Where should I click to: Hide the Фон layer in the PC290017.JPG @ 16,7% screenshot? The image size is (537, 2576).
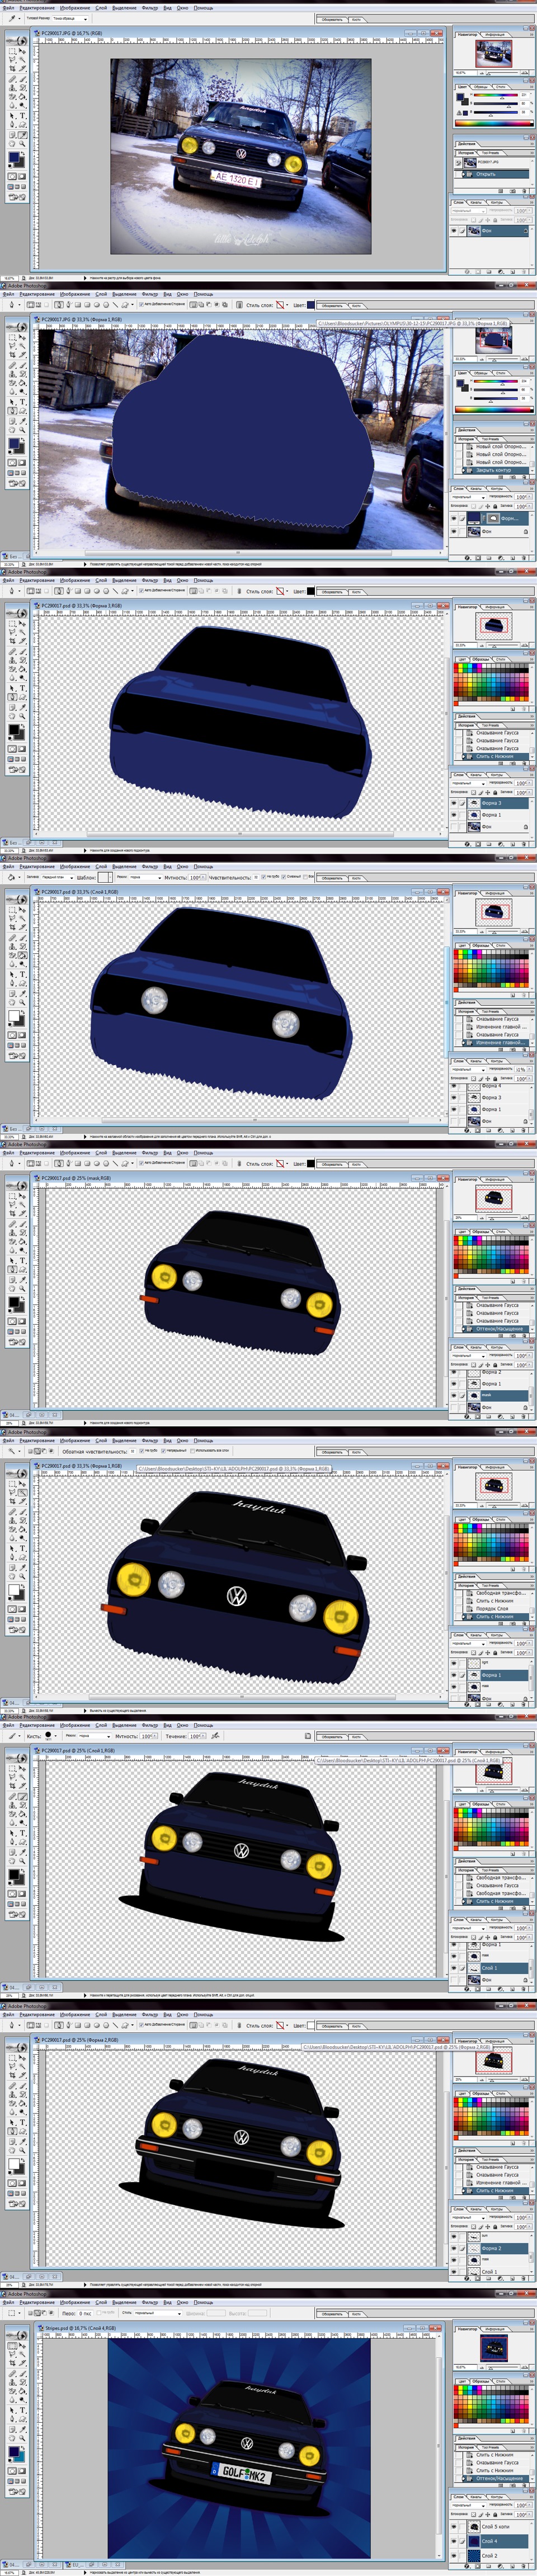click(x=454, y=231)
